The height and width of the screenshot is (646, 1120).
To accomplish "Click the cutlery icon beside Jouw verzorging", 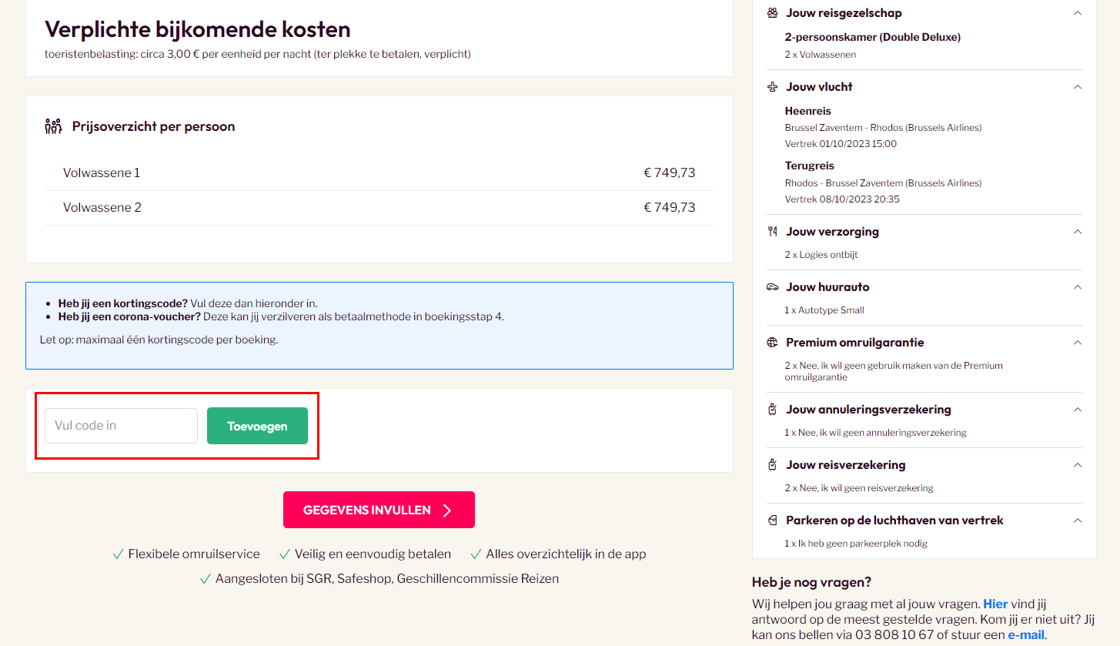I will pos(773,232).
